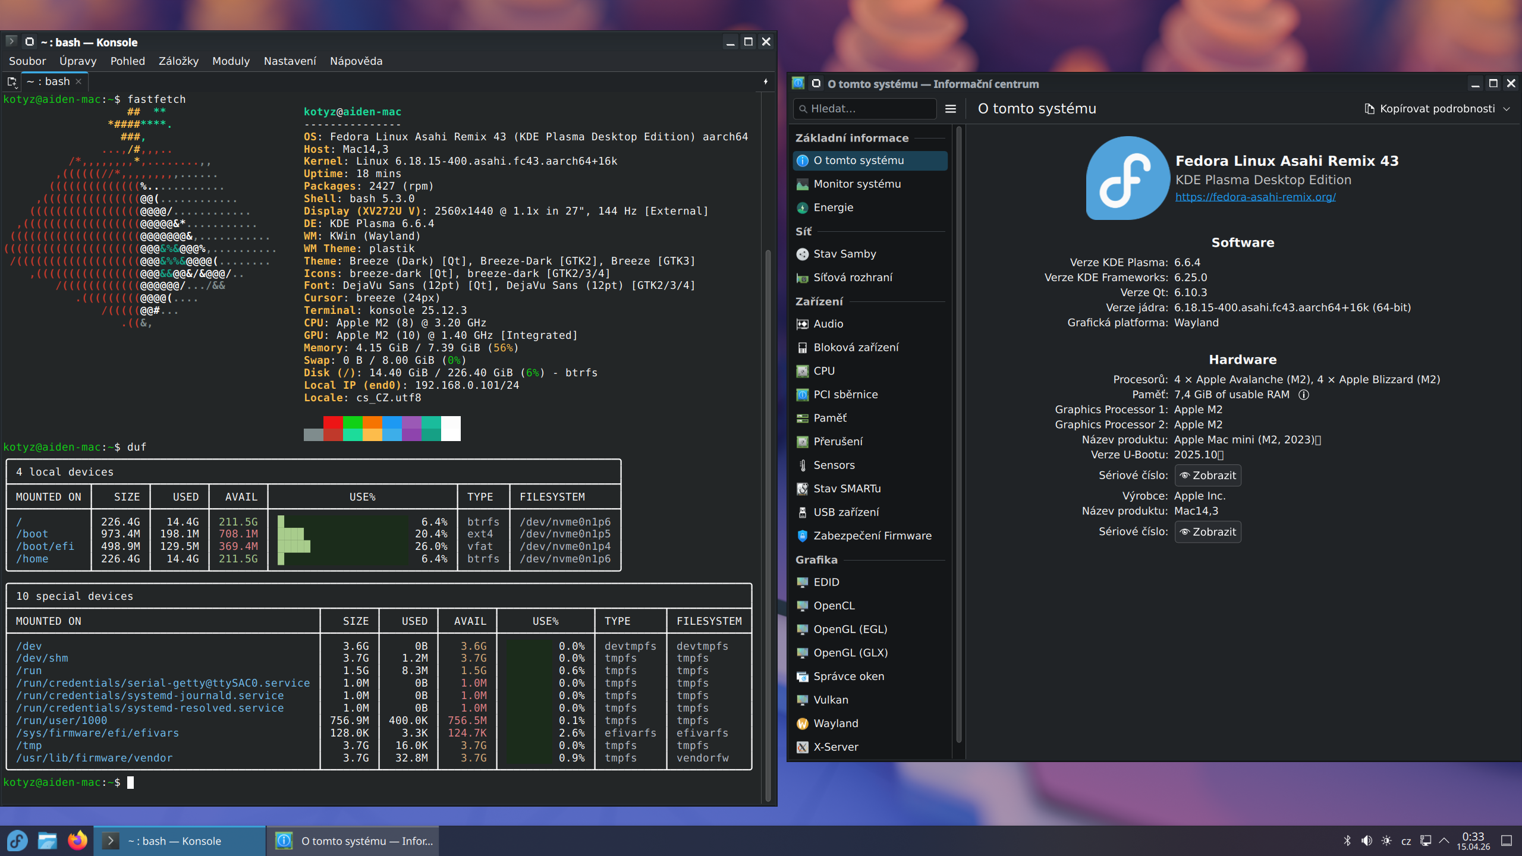Close the bash tab with its X
The height and width of the screenshot is (856, 1522).
(x=78, y=81)
